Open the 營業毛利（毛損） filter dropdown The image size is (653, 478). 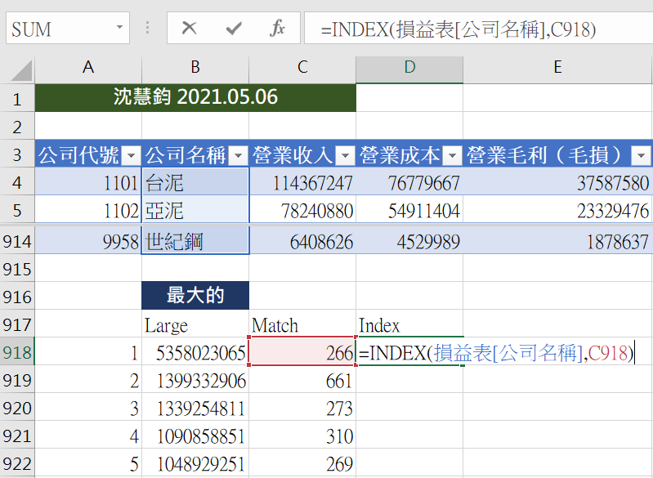pos(642,156)
